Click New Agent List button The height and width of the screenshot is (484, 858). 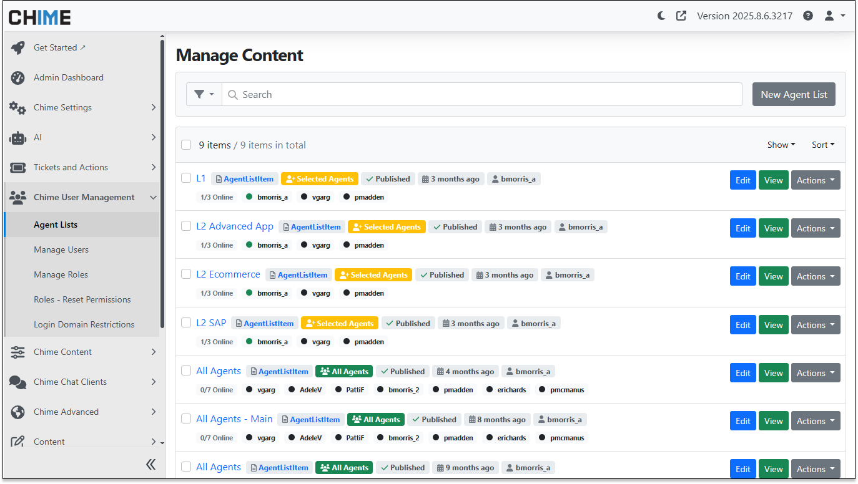point(794,95)
